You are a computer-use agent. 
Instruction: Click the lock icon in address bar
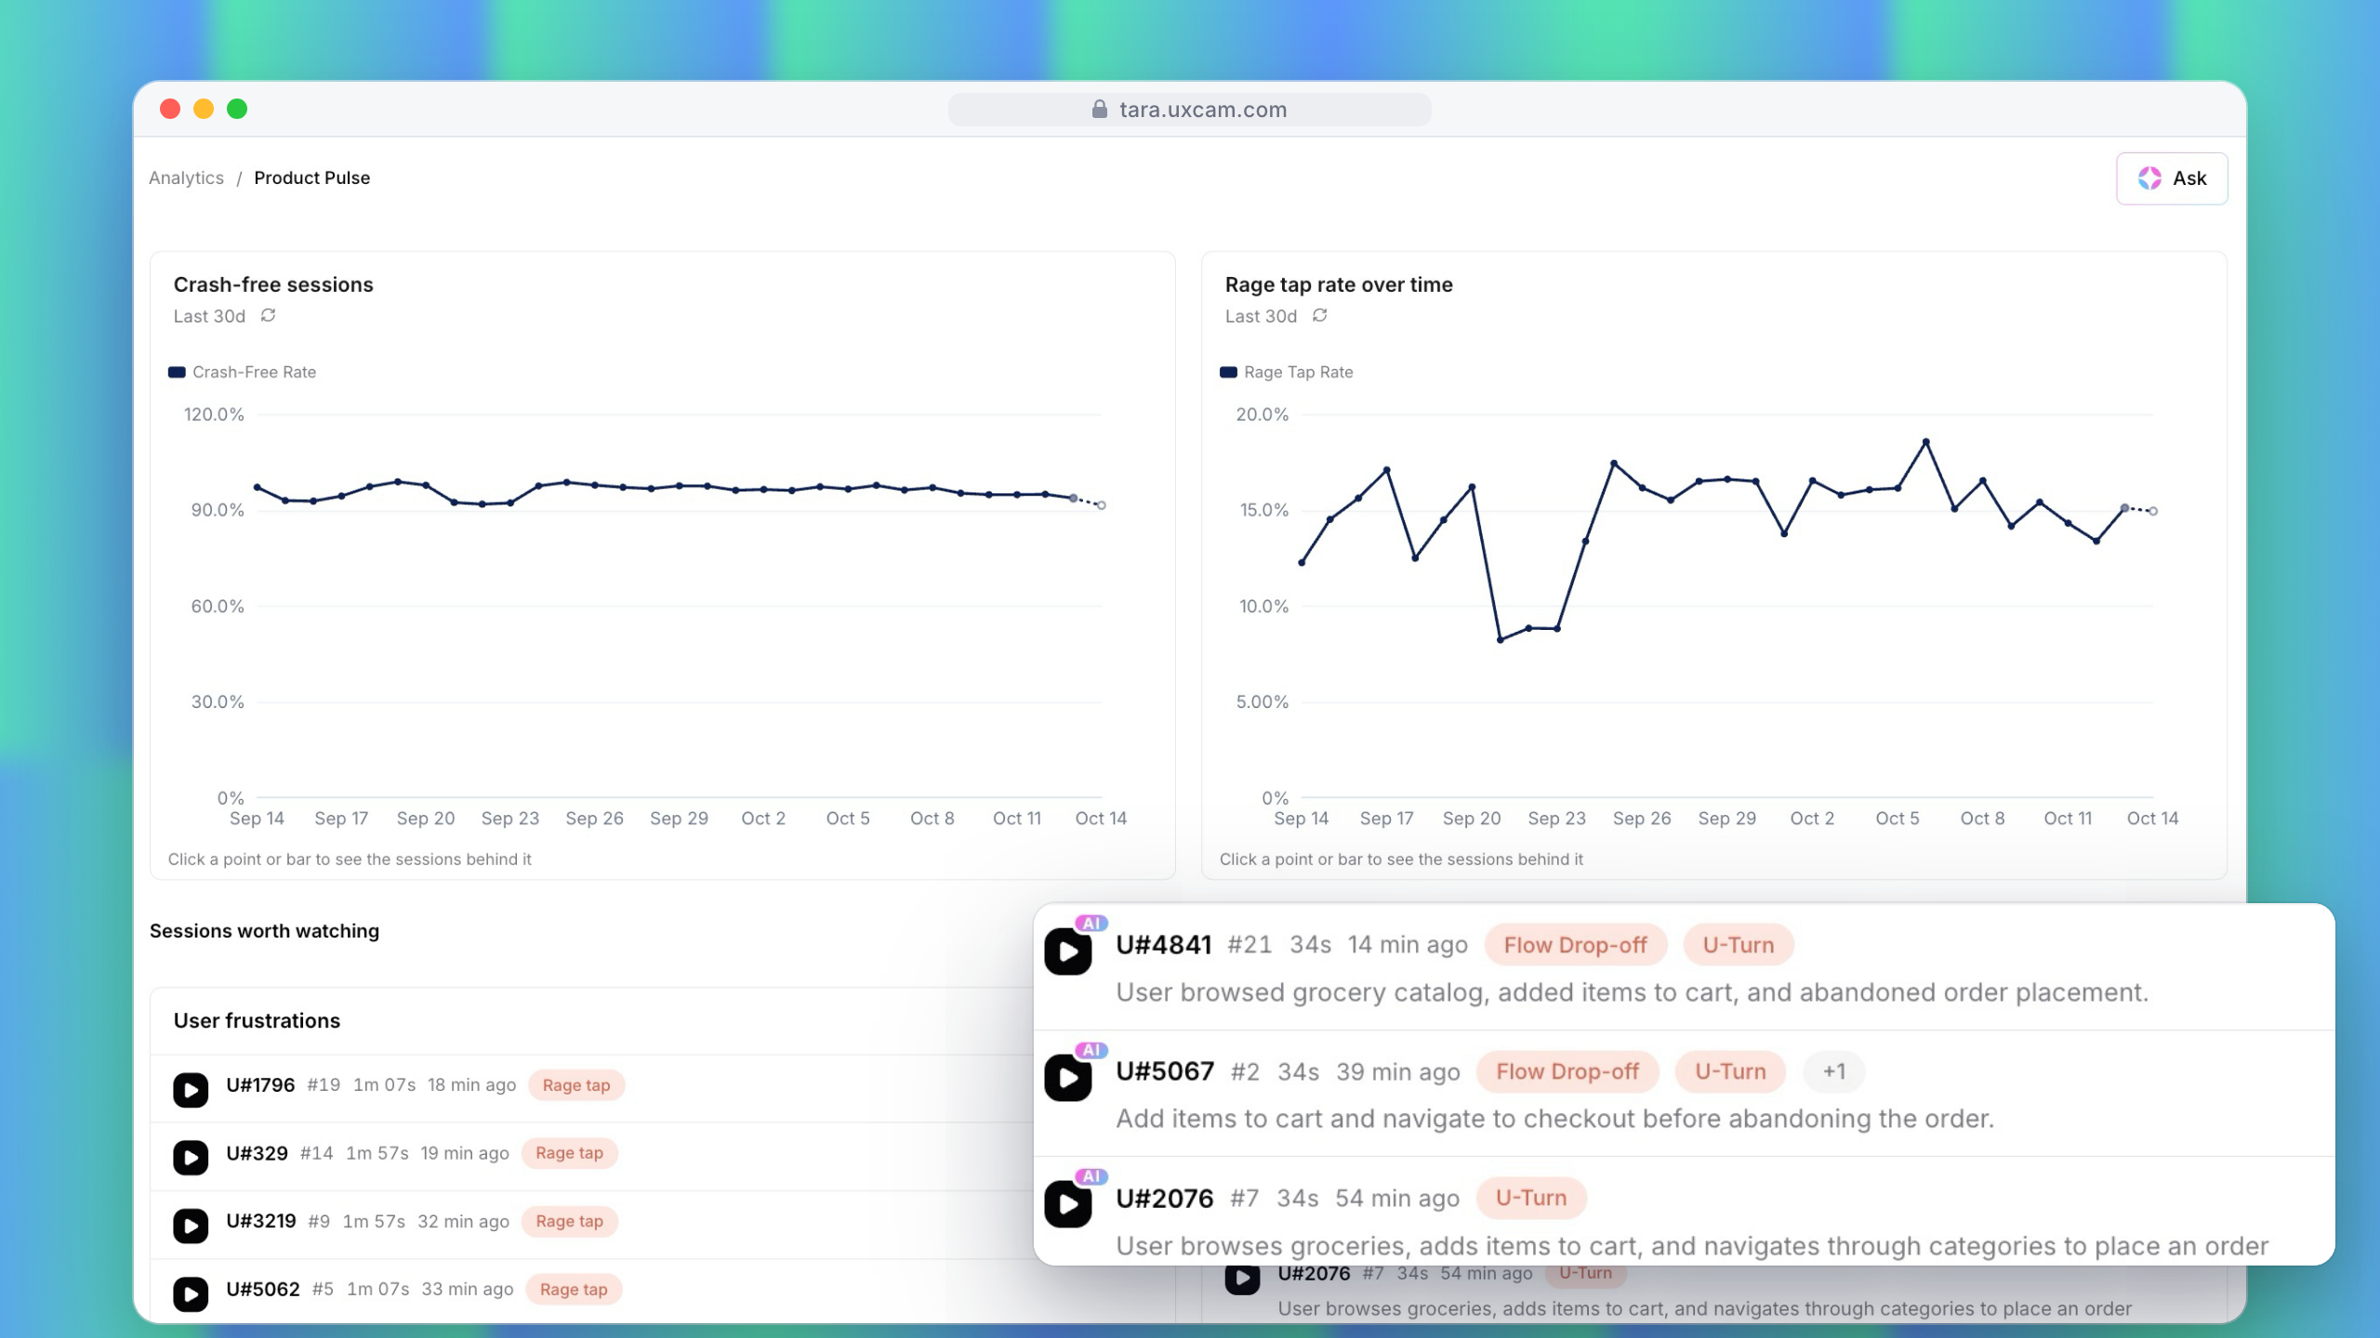[x=1100, y=109]
